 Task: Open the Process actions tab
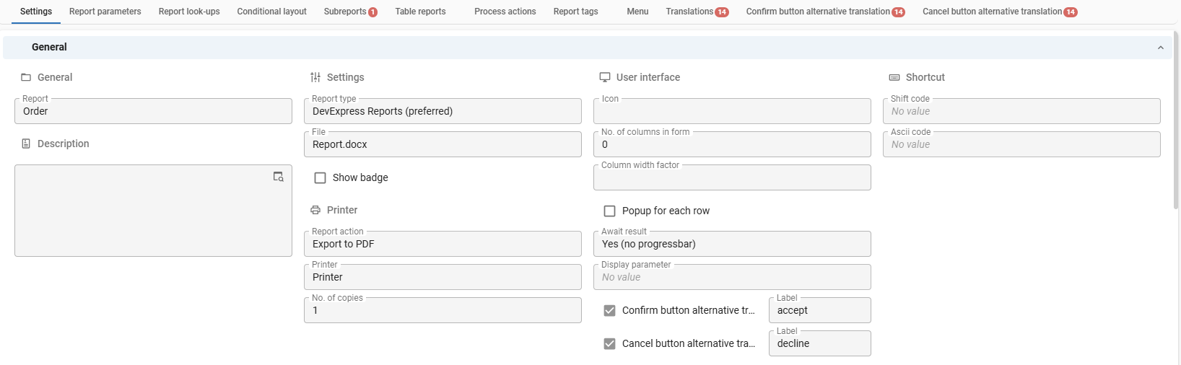505,12
